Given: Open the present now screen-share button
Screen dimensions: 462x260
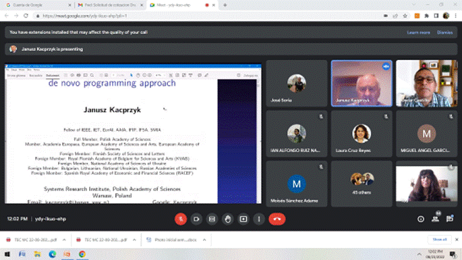Looking at the screenshot, I should (243, 219).
